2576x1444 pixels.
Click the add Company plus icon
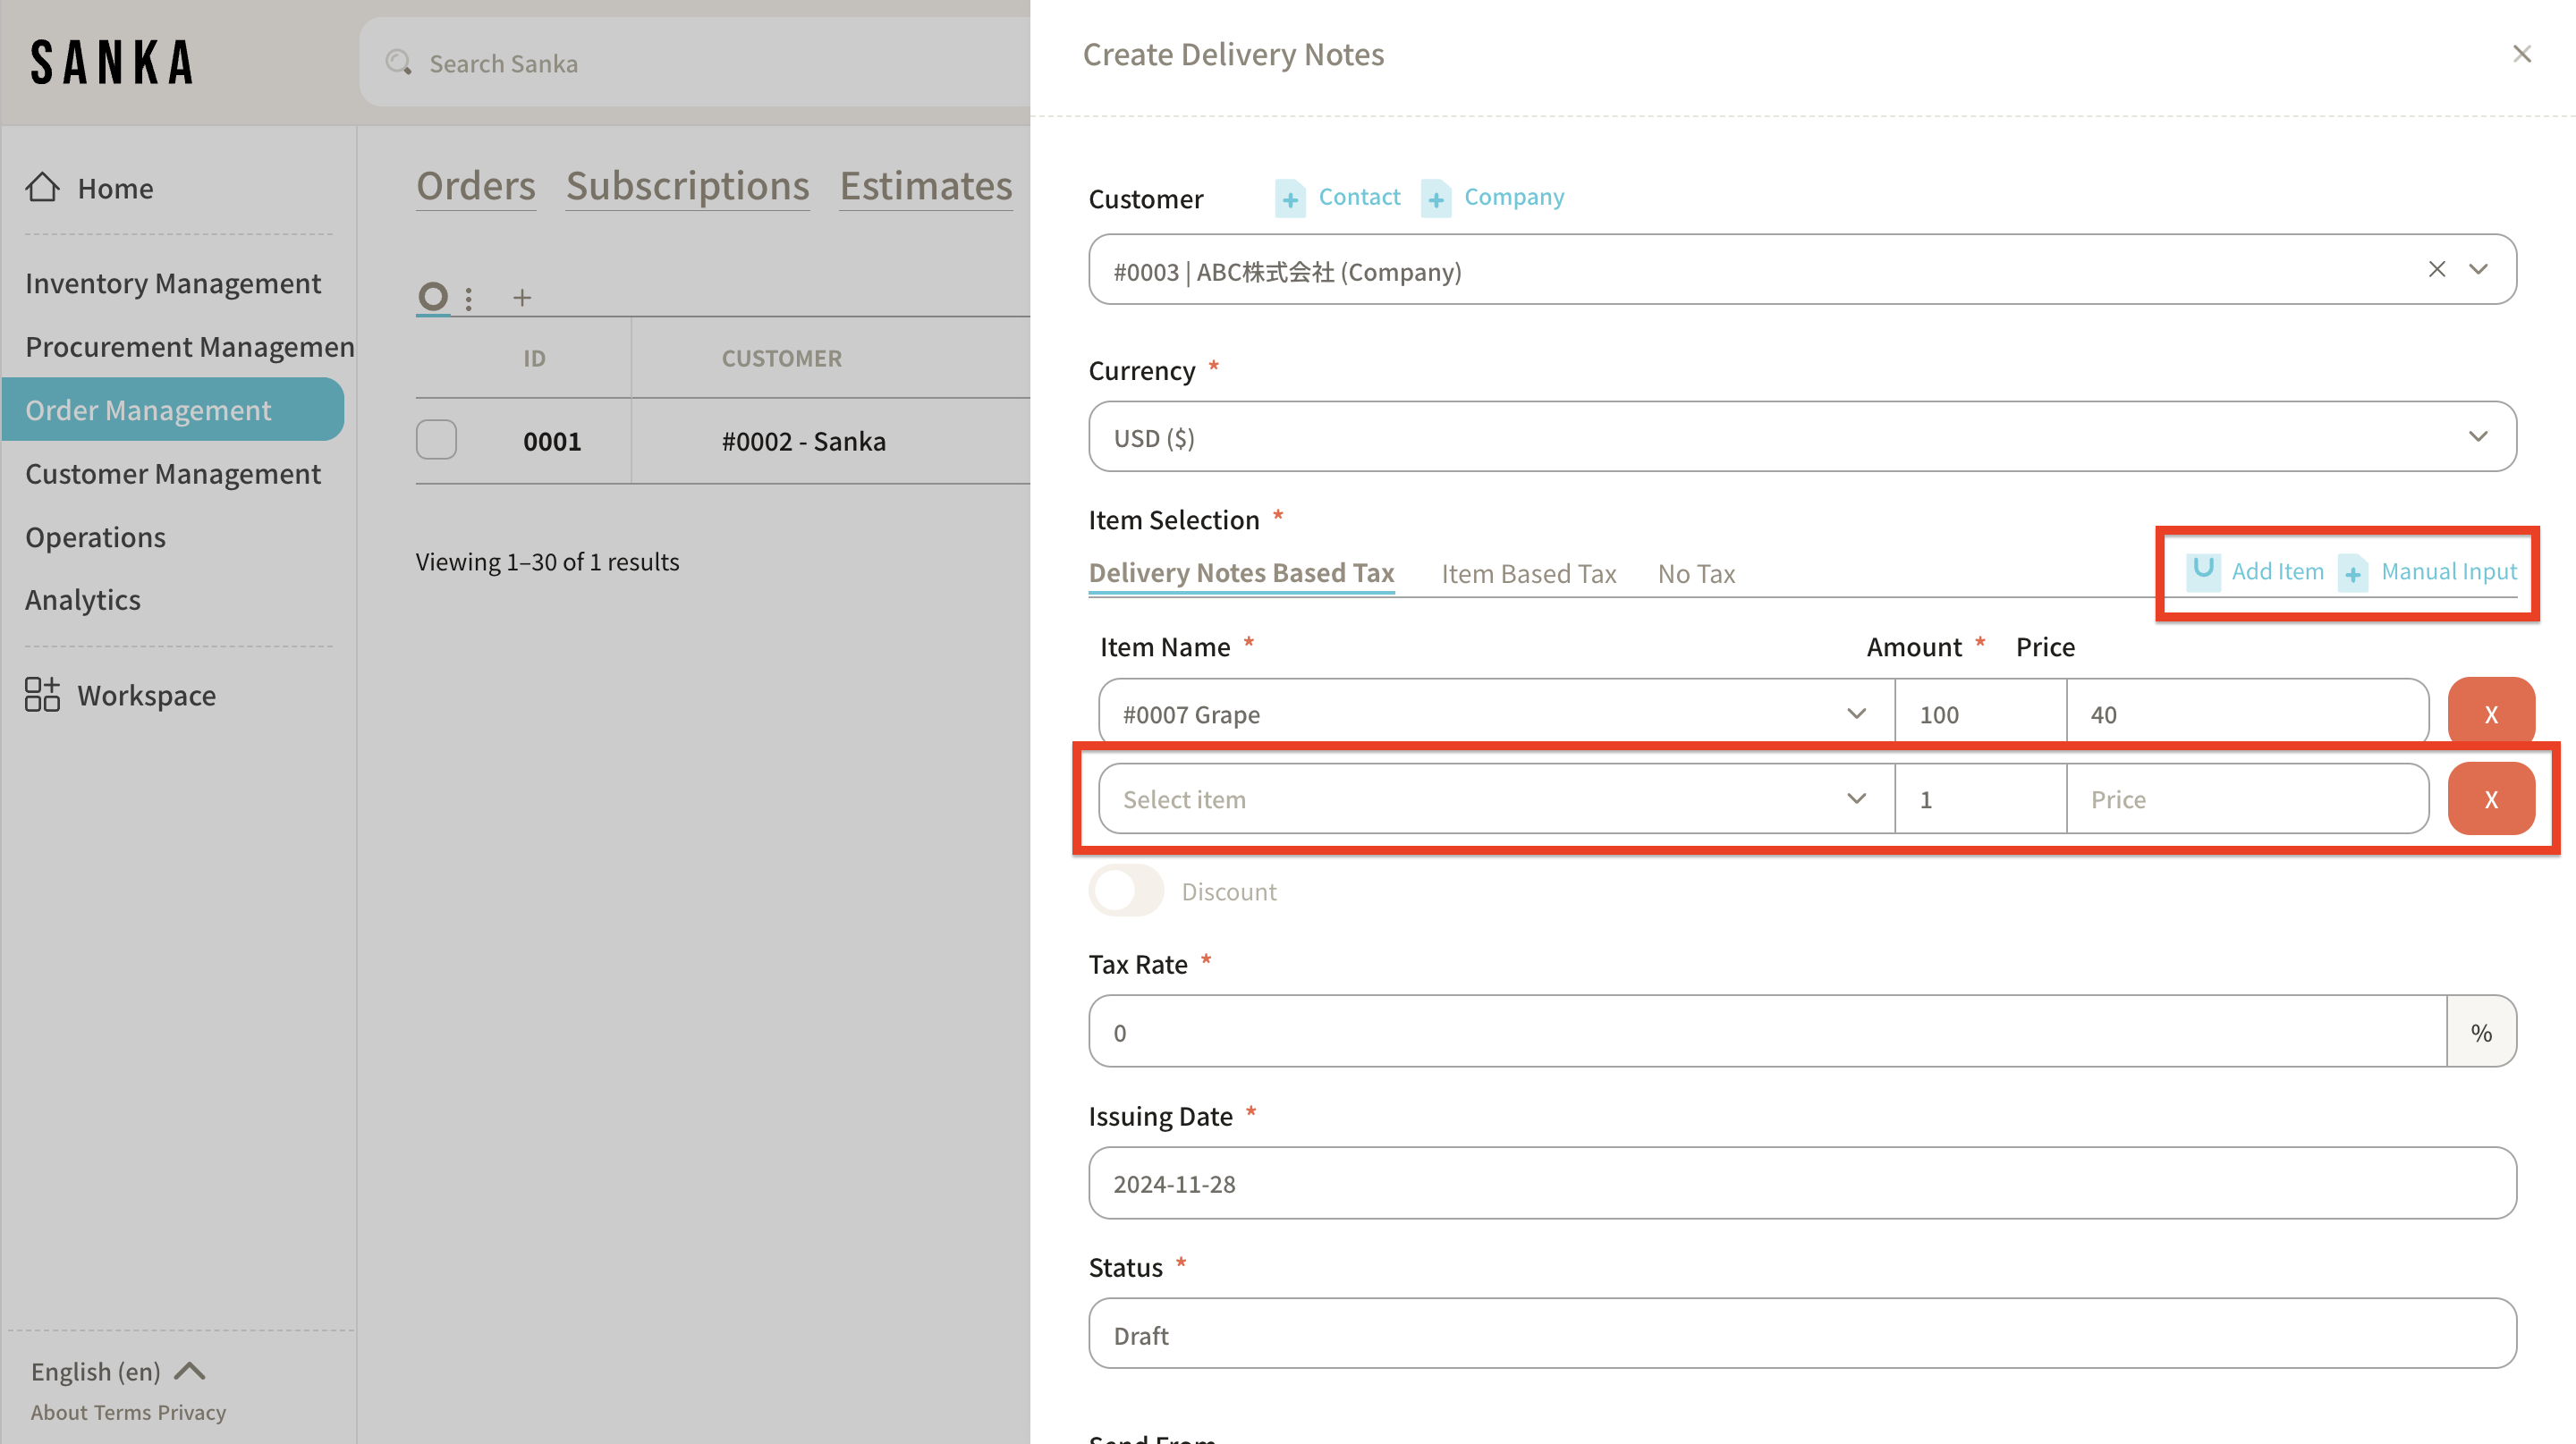(1436, 198)
